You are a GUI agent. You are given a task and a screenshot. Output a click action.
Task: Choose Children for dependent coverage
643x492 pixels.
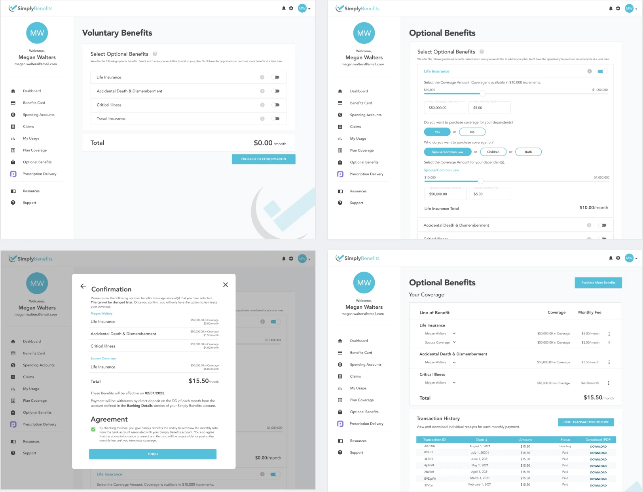point(493,152)
